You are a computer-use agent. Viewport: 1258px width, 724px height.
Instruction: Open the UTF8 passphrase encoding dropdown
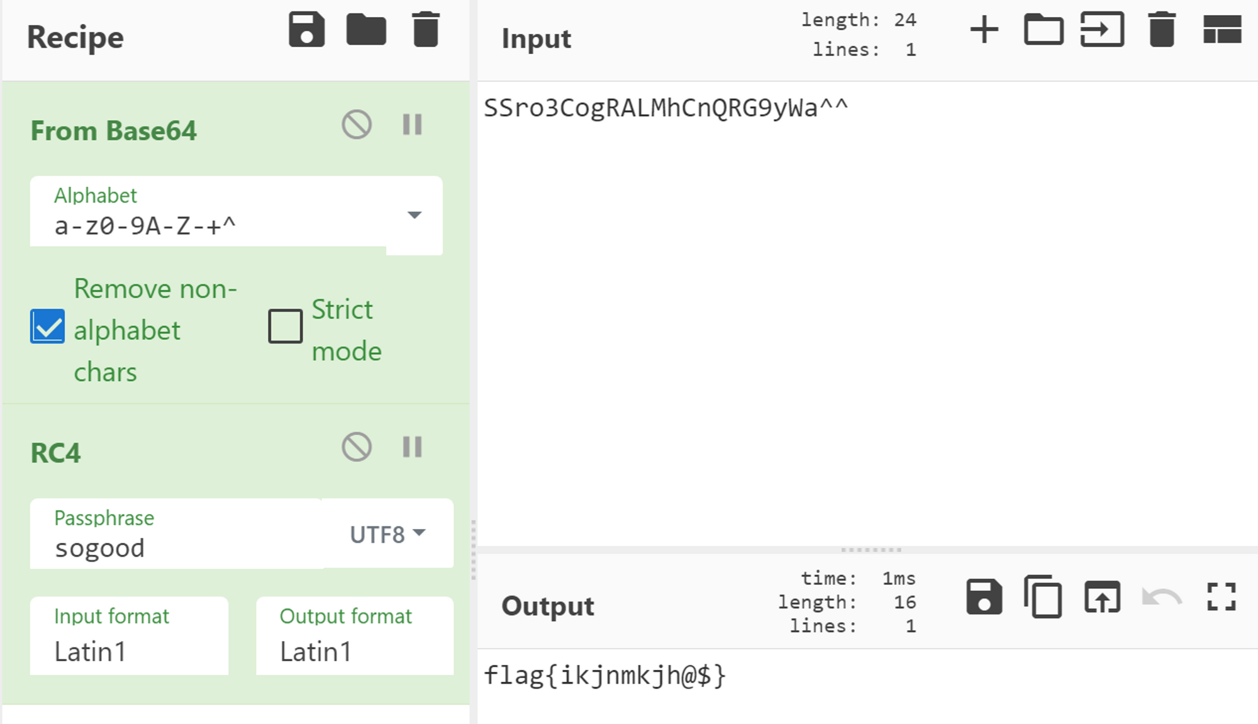click(387, 534)
